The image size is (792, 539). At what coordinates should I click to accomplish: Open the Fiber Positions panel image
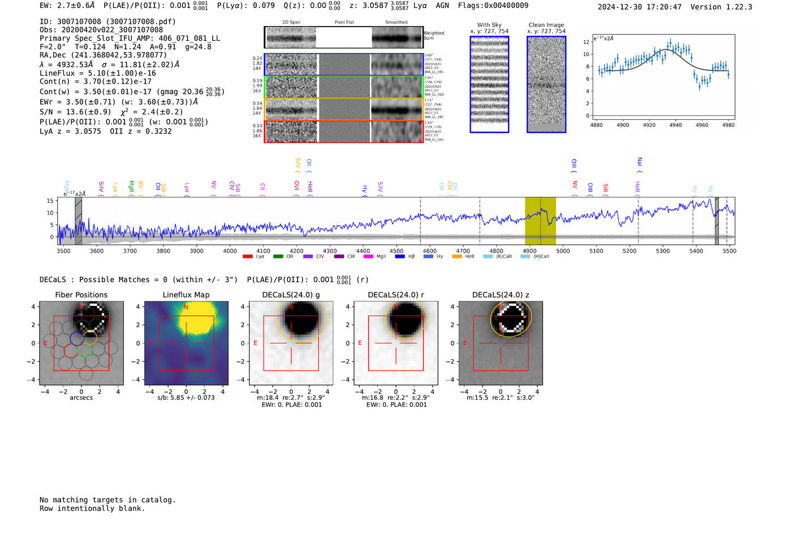(x=81, y=343)
